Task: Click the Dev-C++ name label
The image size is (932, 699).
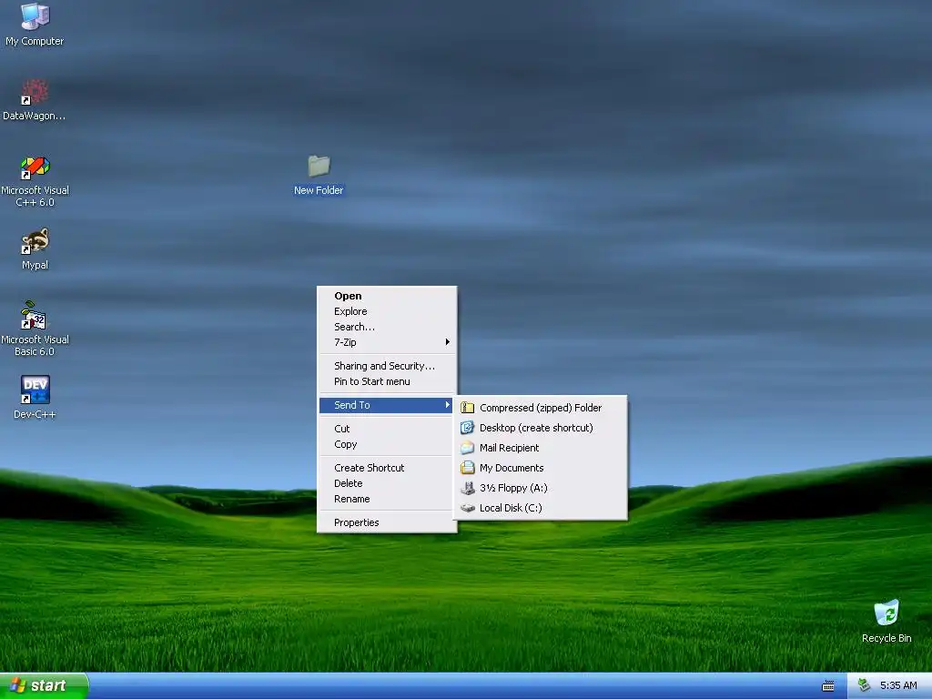Action: pos(35,414)
